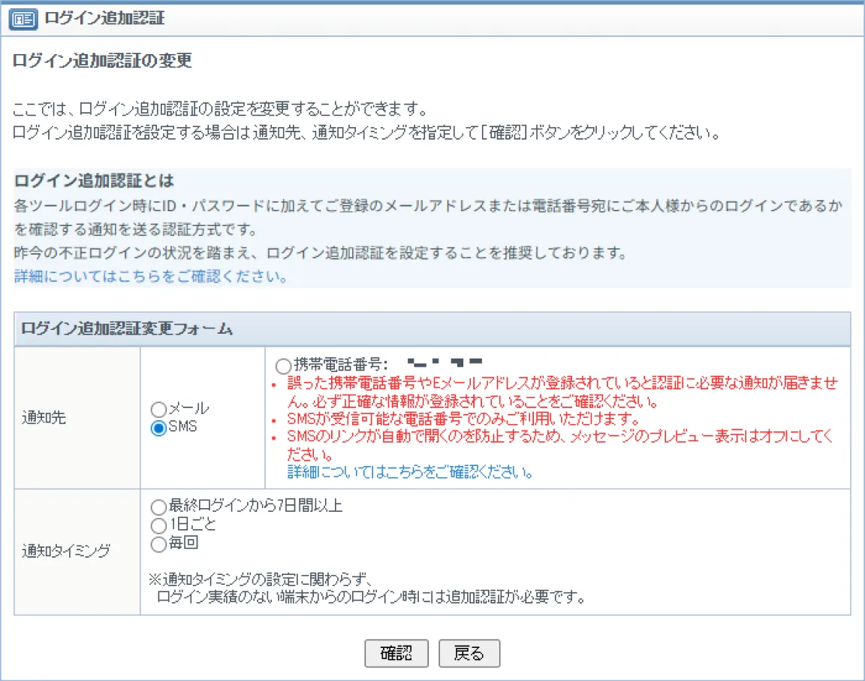Choose 最終ログインから7日間以上 timing option
Viewport: 865px width, 681px height.
coord(158,507)
